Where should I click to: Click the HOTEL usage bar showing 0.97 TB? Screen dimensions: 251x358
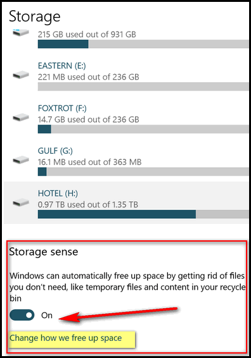pyautogui.click(x=143, y=214)
